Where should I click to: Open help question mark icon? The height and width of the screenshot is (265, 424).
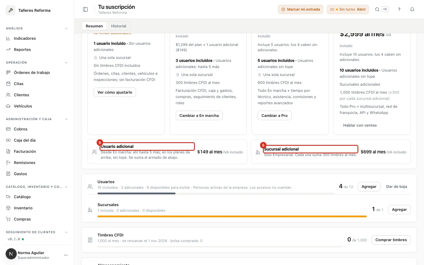coord(399,9)
